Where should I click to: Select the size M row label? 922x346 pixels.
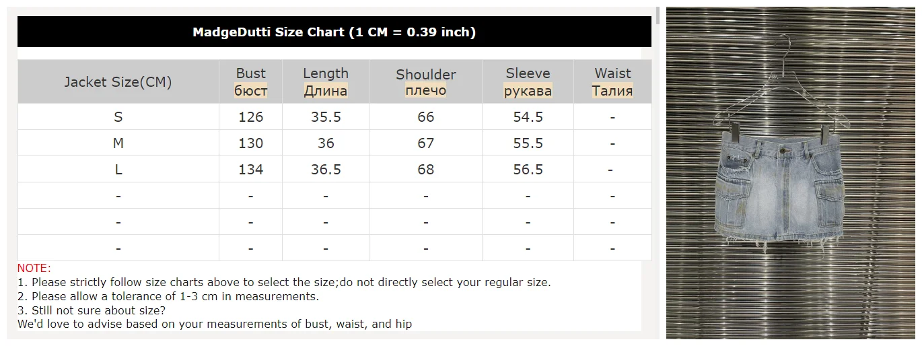tap(118, 143)
